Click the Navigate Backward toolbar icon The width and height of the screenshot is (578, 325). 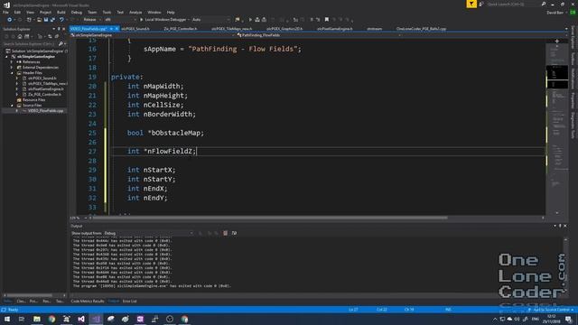(x=10, y=20)
